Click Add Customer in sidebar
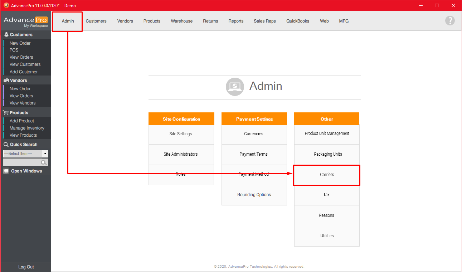The width and height of the screenshot is (462, 272). point(24,72)
